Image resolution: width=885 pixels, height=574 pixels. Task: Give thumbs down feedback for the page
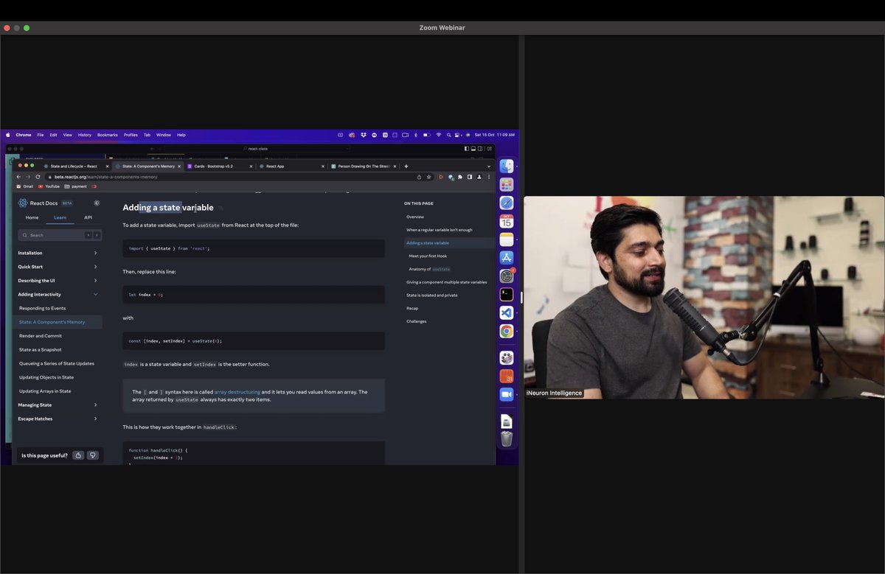(x=92, y=455)
